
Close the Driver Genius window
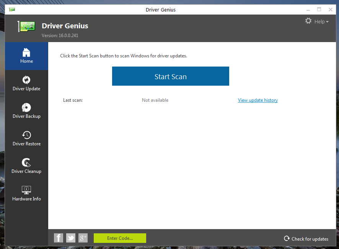[x=330, y=10]
